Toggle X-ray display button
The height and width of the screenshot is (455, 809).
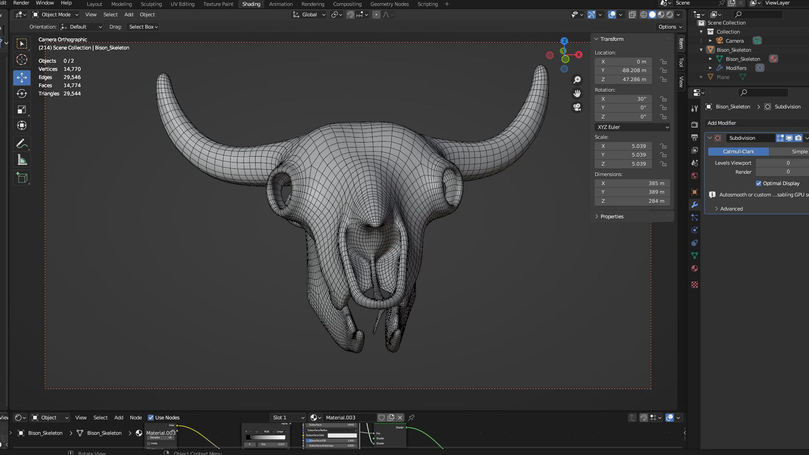click(632, 15)
